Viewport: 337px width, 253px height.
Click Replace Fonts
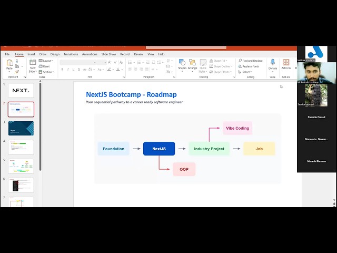(x=249, y=66)
